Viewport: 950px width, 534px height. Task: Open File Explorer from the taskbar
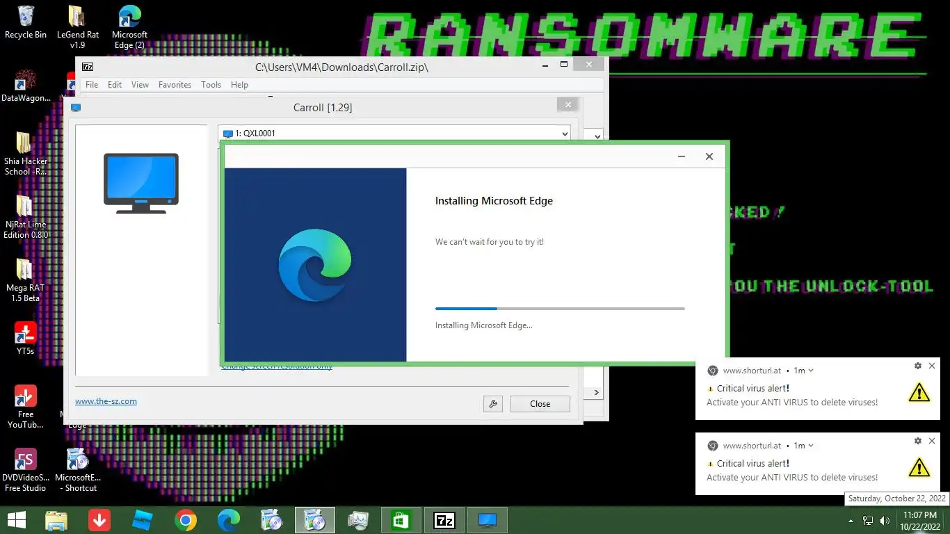[56, 520]
